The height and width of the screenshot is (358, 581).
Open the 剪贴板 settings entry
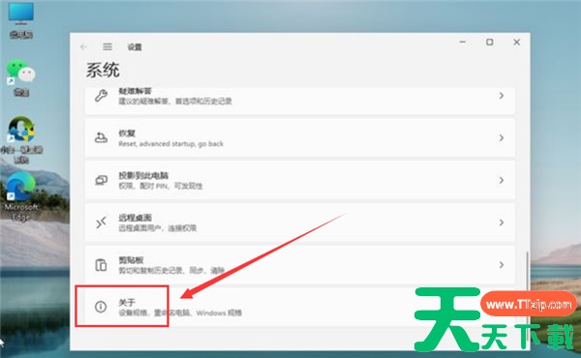[300, 265]
